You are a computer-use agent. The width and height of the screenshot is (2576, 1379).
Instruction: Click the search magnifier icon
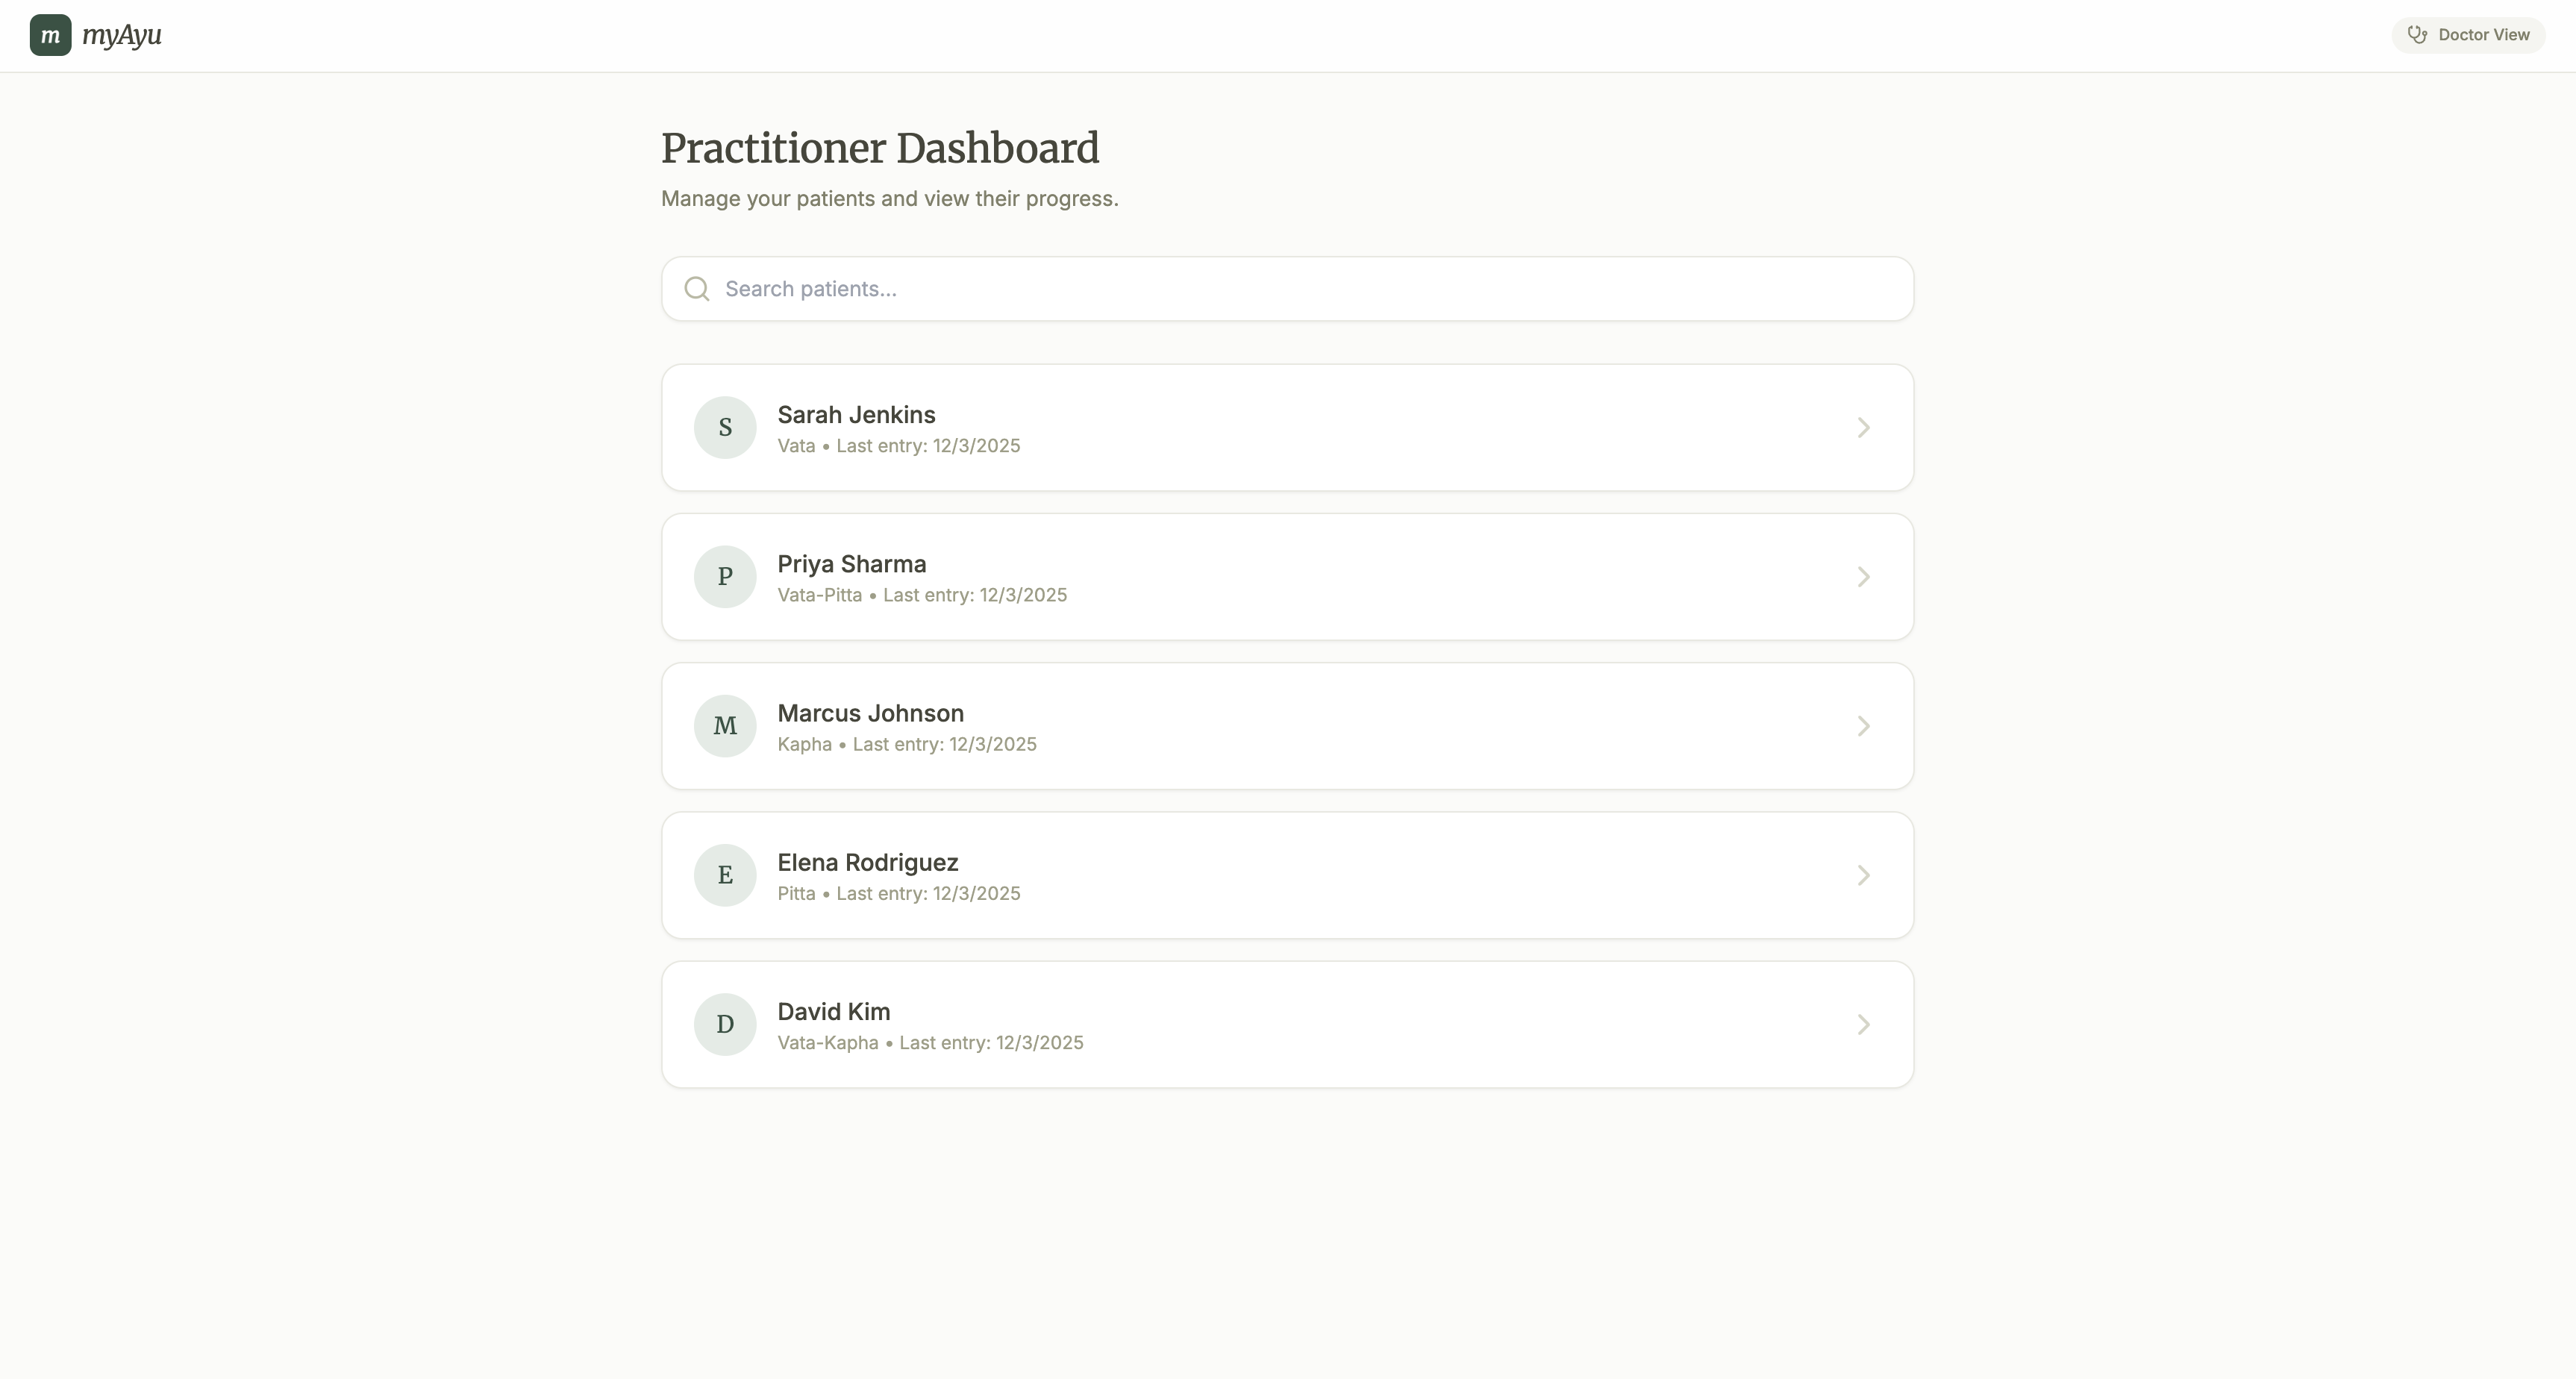[x=697, y=289]
